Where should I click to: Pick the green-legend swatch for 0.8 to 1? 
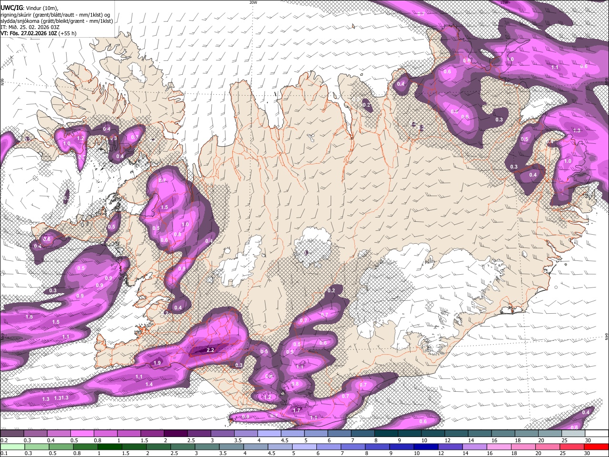[x=85, y=447]
